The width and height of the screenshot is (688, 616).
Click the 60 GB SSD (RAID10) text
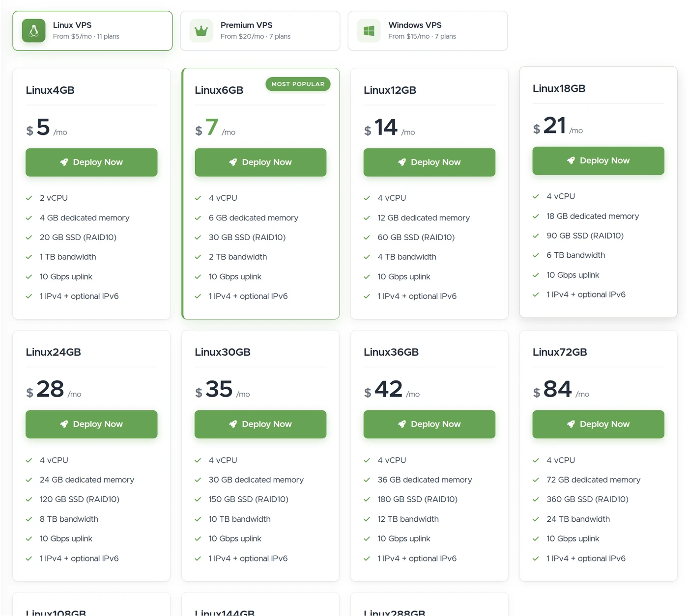tap(416, 238)
